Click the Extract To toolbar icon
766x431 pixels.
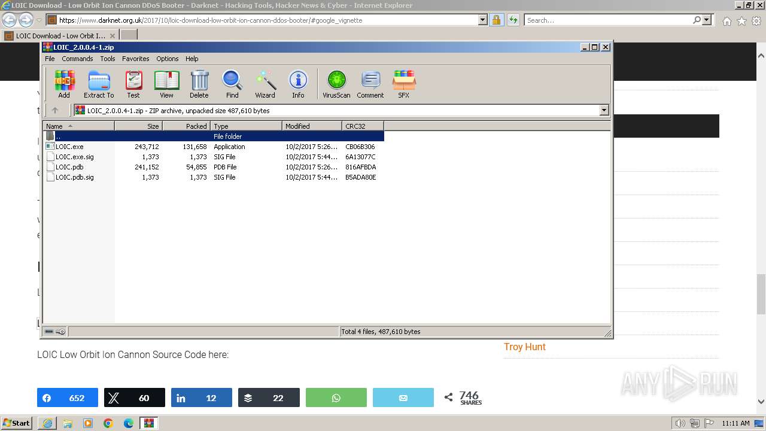pos(99,84)
